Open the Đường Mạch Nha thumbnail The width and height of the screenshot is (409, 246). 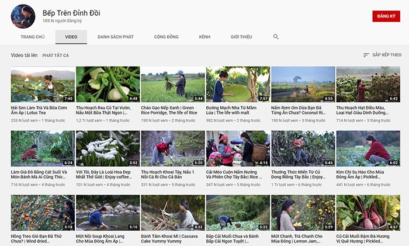pos(238,84)
